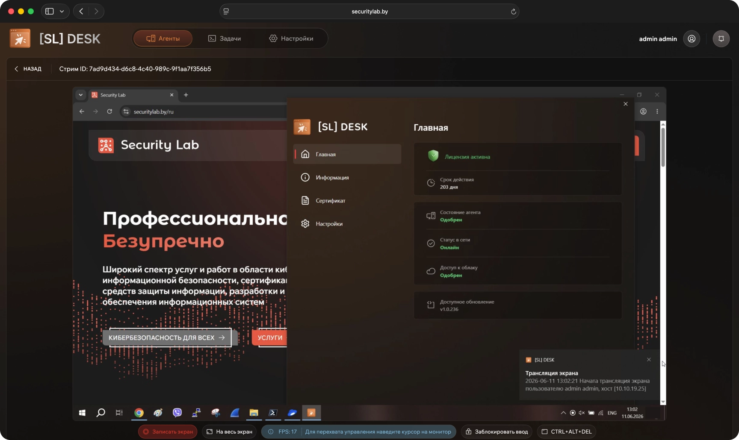Switch to the Задачи tab
739x440 pixels.
click(x=225, y=38)
